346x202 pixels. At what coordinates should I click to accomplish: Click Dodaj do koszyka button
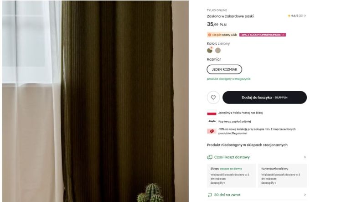point(264,98)
